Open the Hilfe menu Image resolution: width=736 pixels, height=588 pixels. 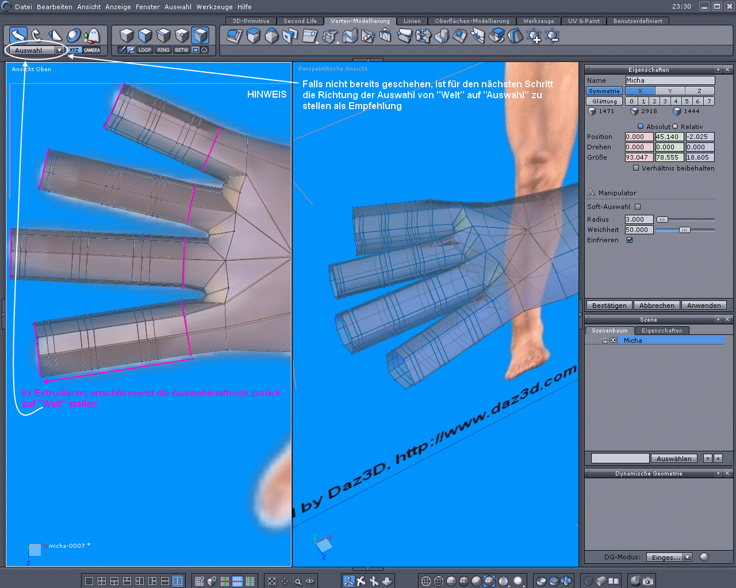pos(244,7)
